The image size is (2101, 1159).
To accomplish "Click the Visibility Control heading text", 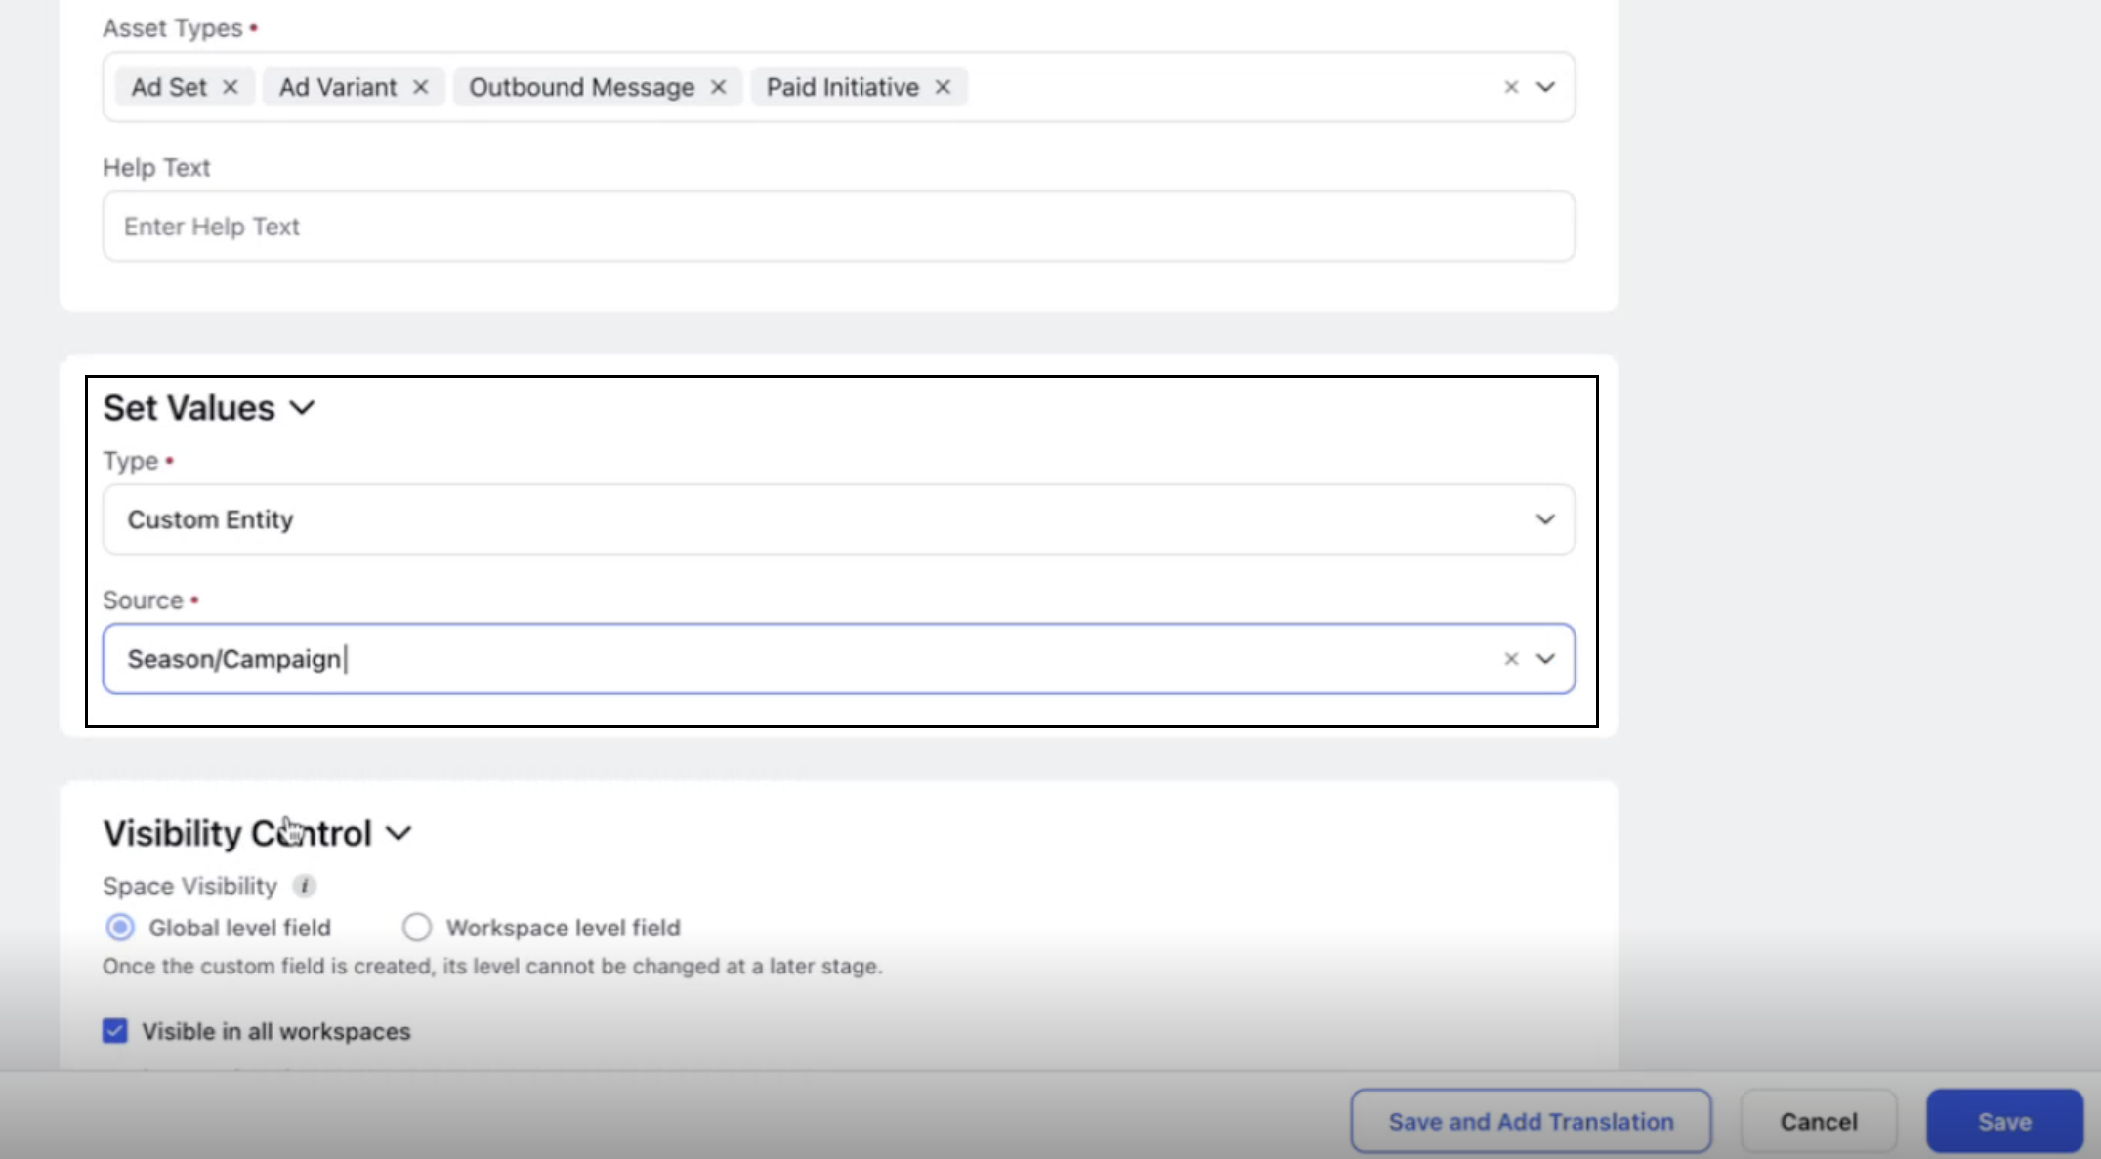I will coord(237,834).
